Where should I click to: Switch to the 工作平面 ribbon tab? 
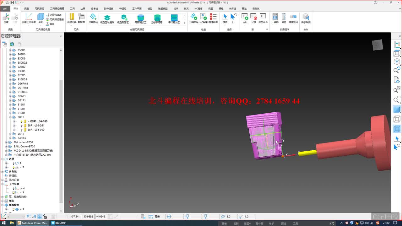pyautogui.click(x=137, y=8)
